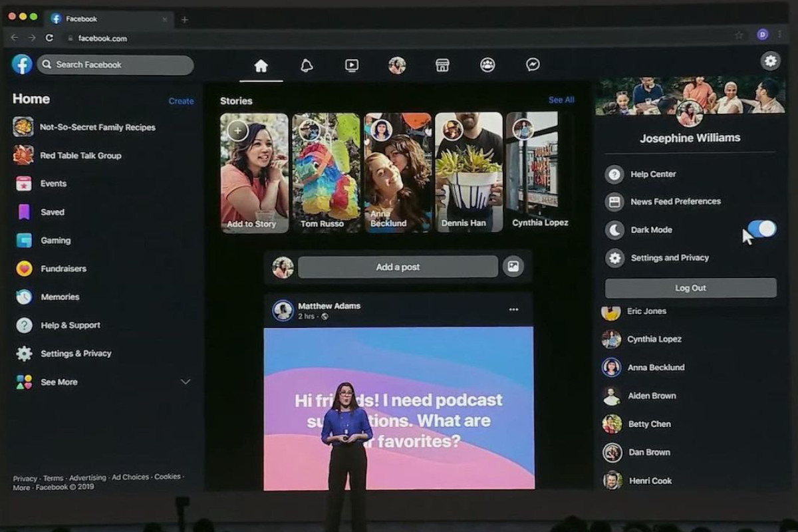798x532 pixels.
Task: Open the profile picture tab in top bar
Action: tap(397, 65)
